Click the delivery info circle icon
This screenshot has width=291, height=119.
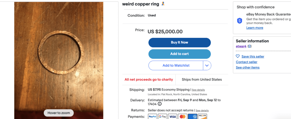click(160, 104)
